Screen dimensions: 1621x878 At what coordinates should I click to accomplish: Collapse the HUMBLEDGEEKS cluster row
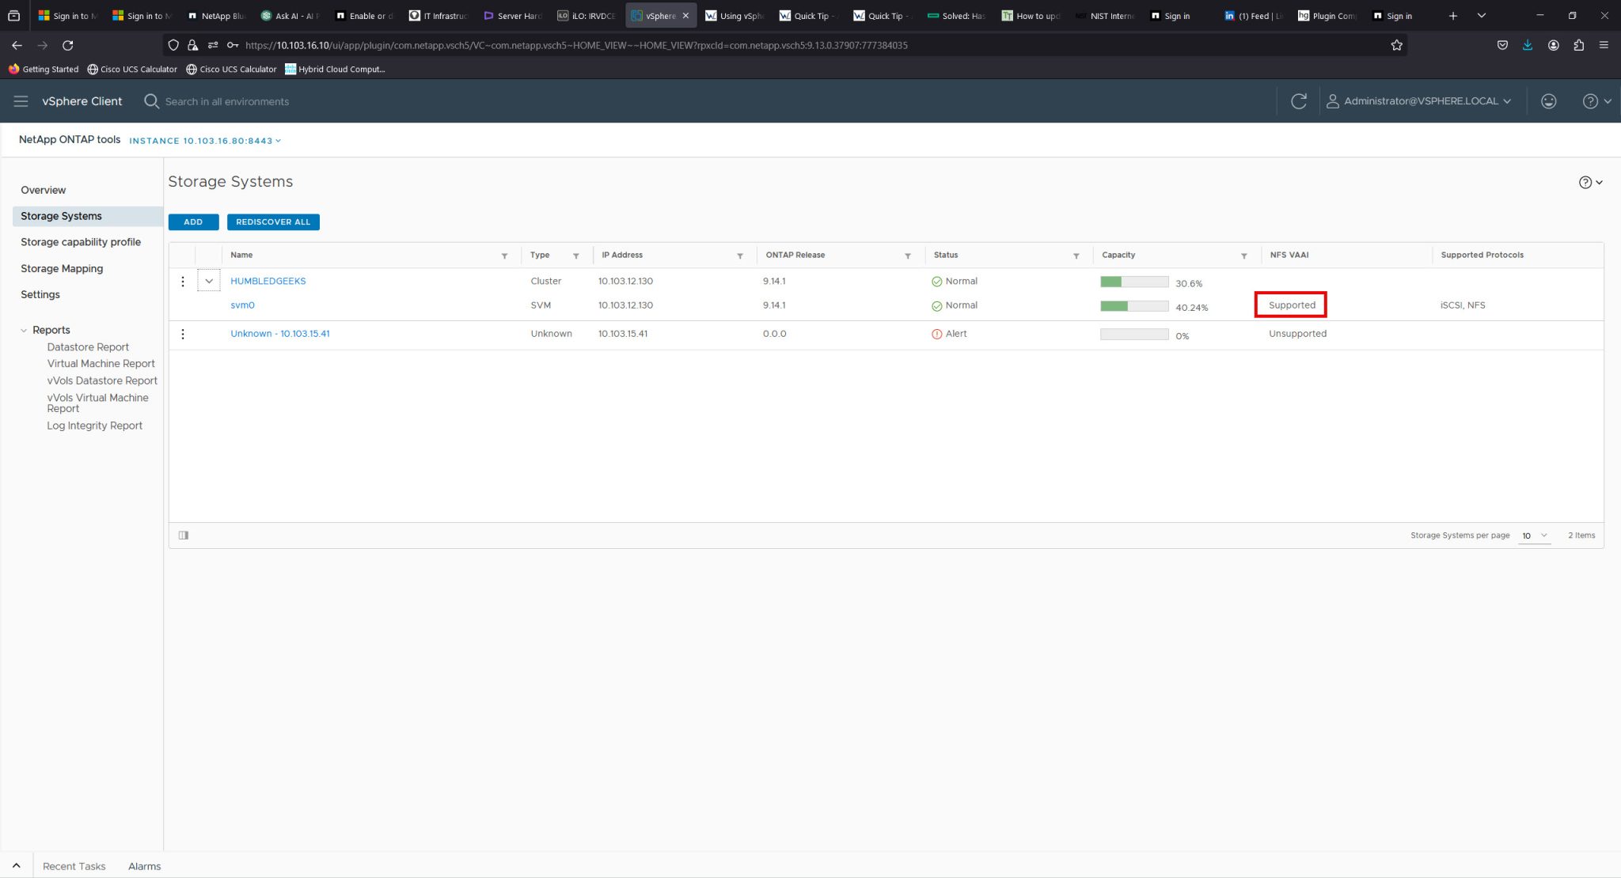pyautogui.click(x=209, y=280)
